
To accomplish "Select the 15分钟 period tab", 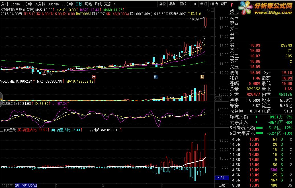I will point(40,4).
